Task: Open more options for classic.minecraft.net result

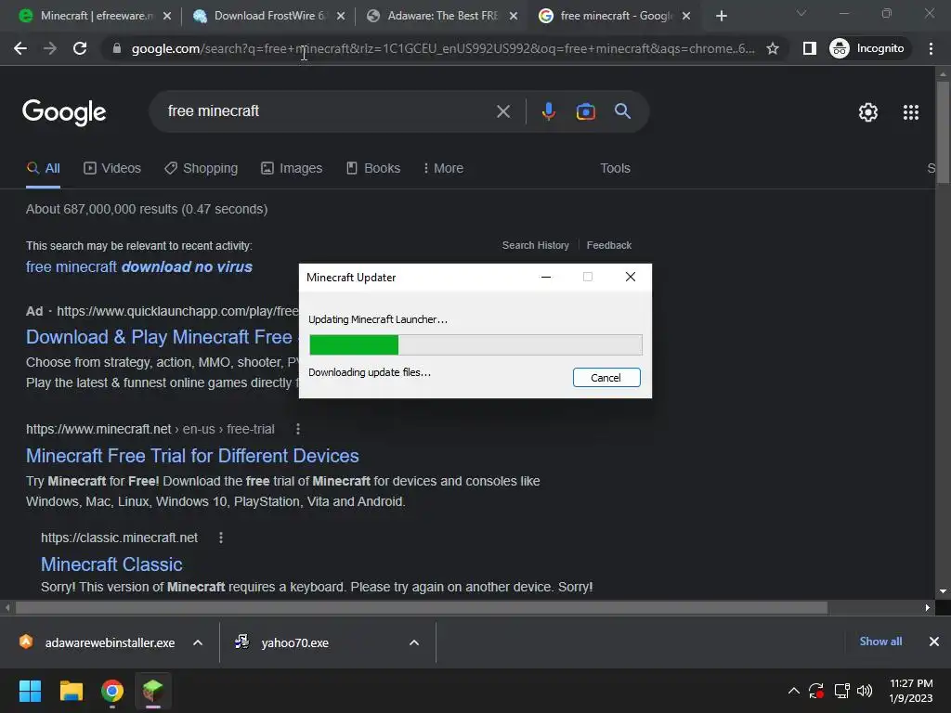Action: pyautogui.click(x=221, y=538)
